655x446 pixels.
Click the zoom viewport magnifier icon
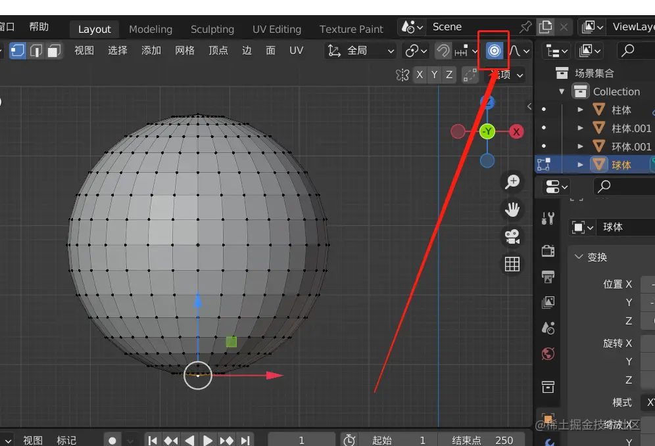(512, 182)
